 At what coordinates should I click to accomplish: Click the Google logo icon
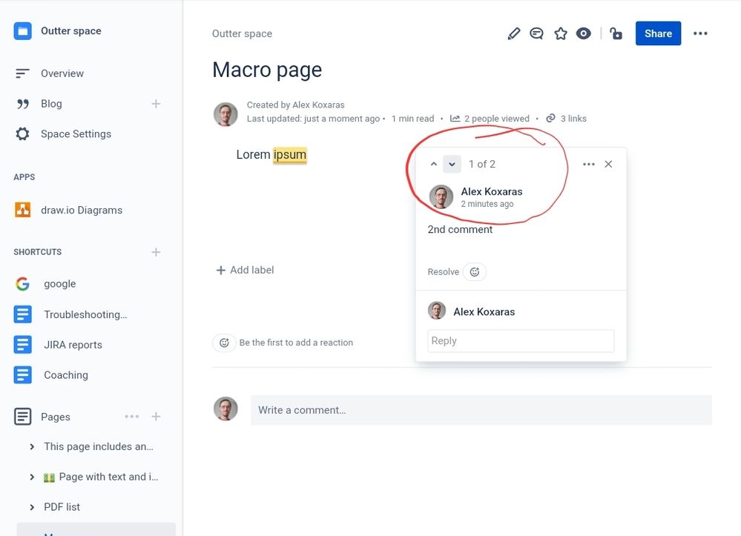tap(22, 284)
